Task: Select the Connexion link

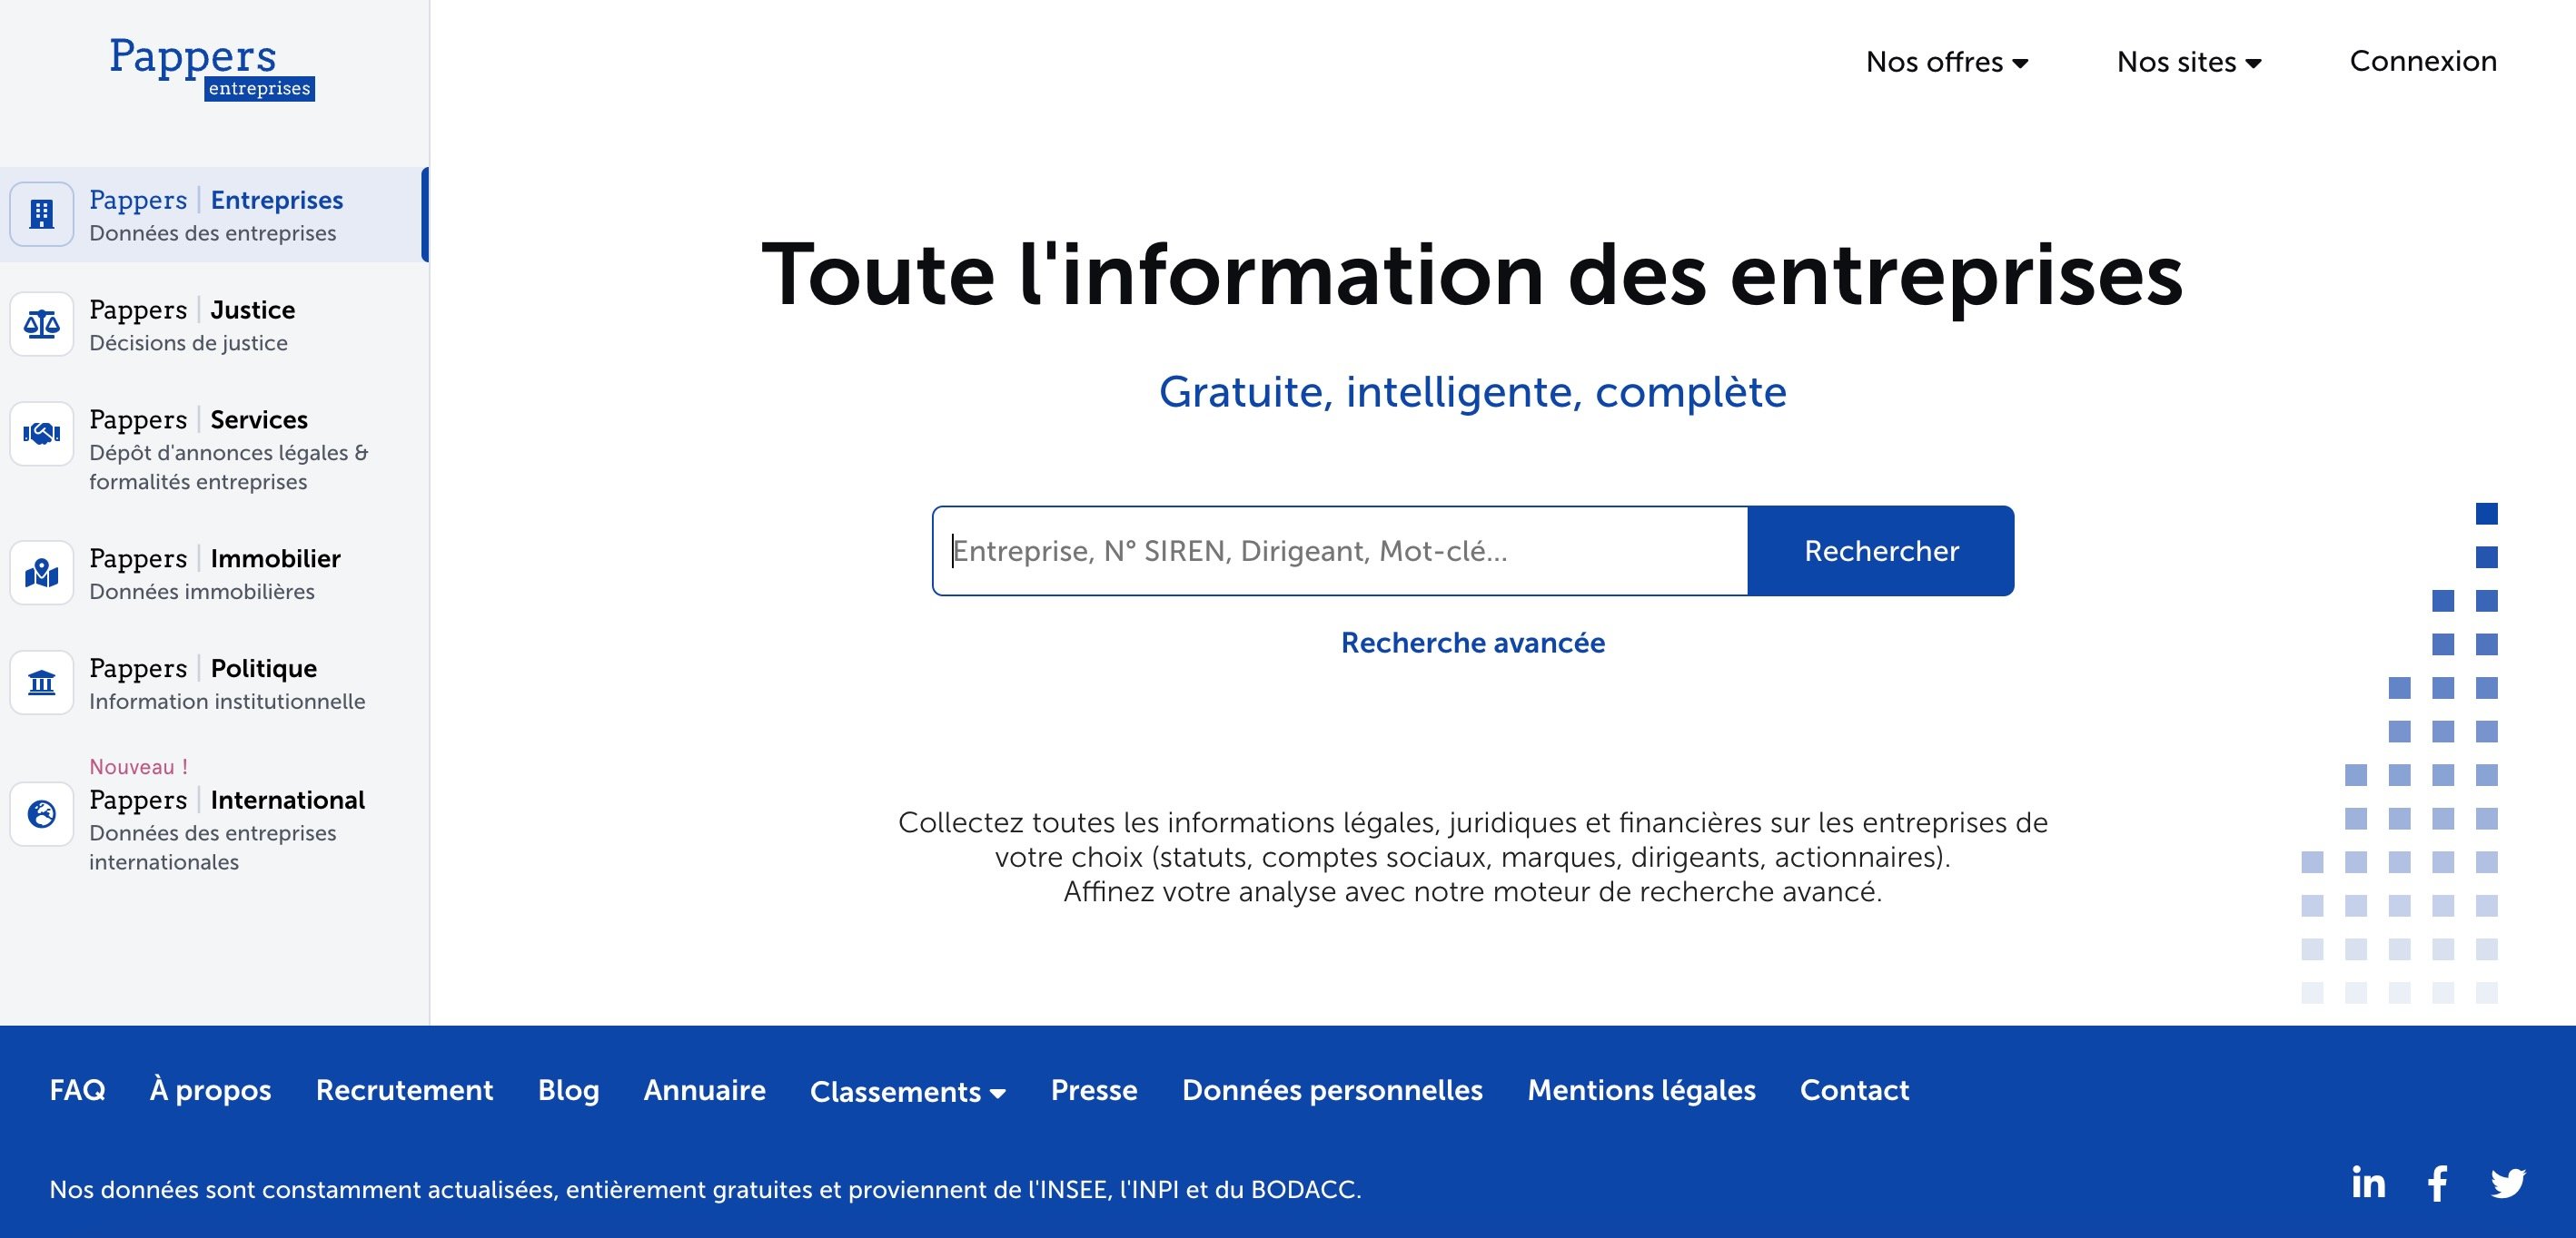Action: click(2423, 61)
